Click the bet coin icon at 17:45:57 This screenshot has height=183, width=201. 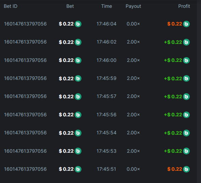78,97
